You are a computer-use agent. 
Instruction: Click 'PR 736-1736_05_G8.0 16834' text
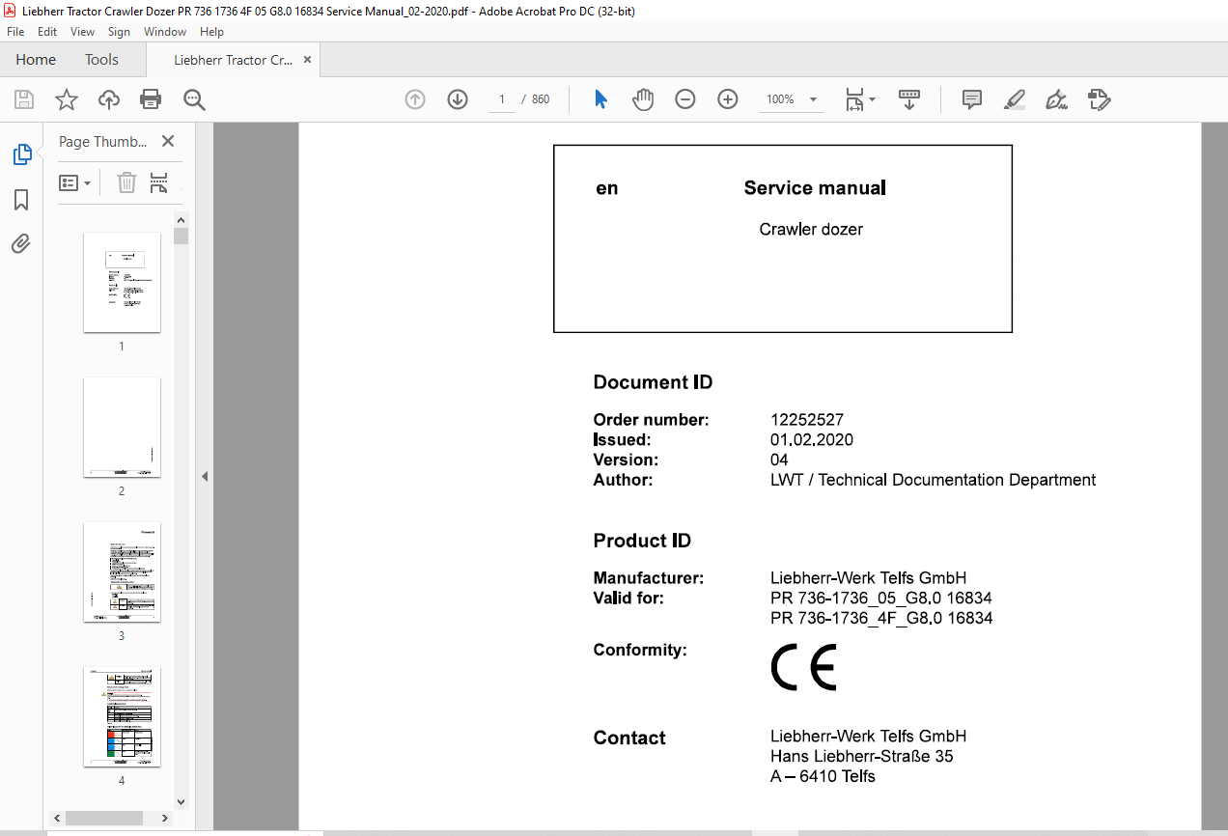point(881,599)
